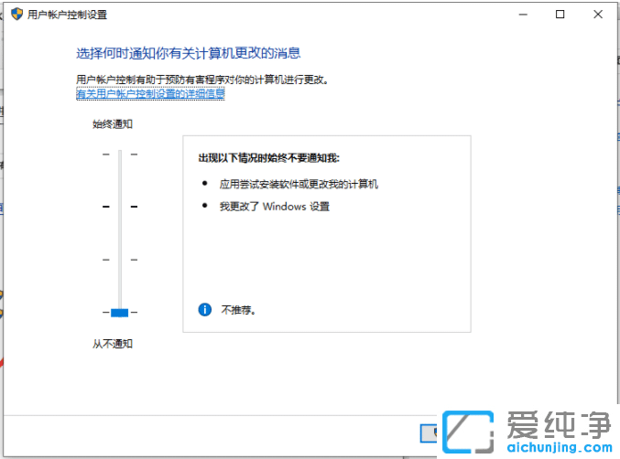
Task: Click the 从不通知 label below slider
Action: coord(113,344)
